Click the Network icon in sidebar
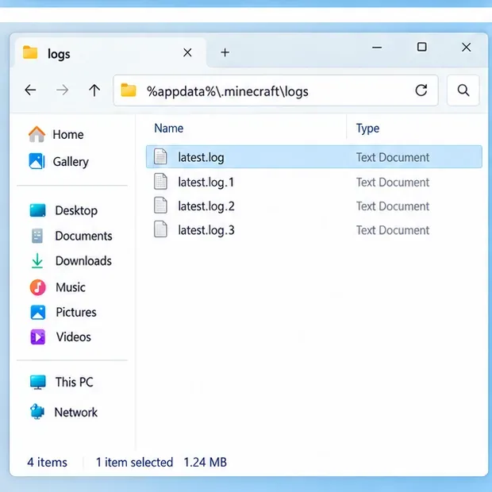The image size is (492, 492). (x=37, y=411)
